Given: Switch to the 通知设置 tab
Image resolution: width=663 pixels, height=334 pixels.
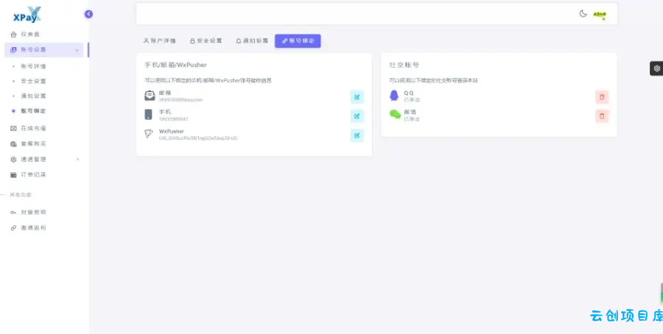Looking at the screenshot, I should (x=252, y=41).
